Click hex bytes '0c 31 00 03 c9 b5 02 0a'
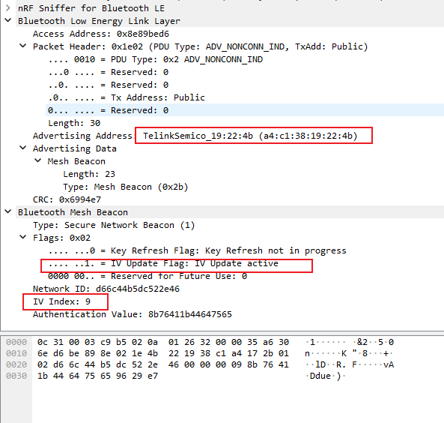Image resolution: width=444 pixels, height=423 pixels. [97, 342]
